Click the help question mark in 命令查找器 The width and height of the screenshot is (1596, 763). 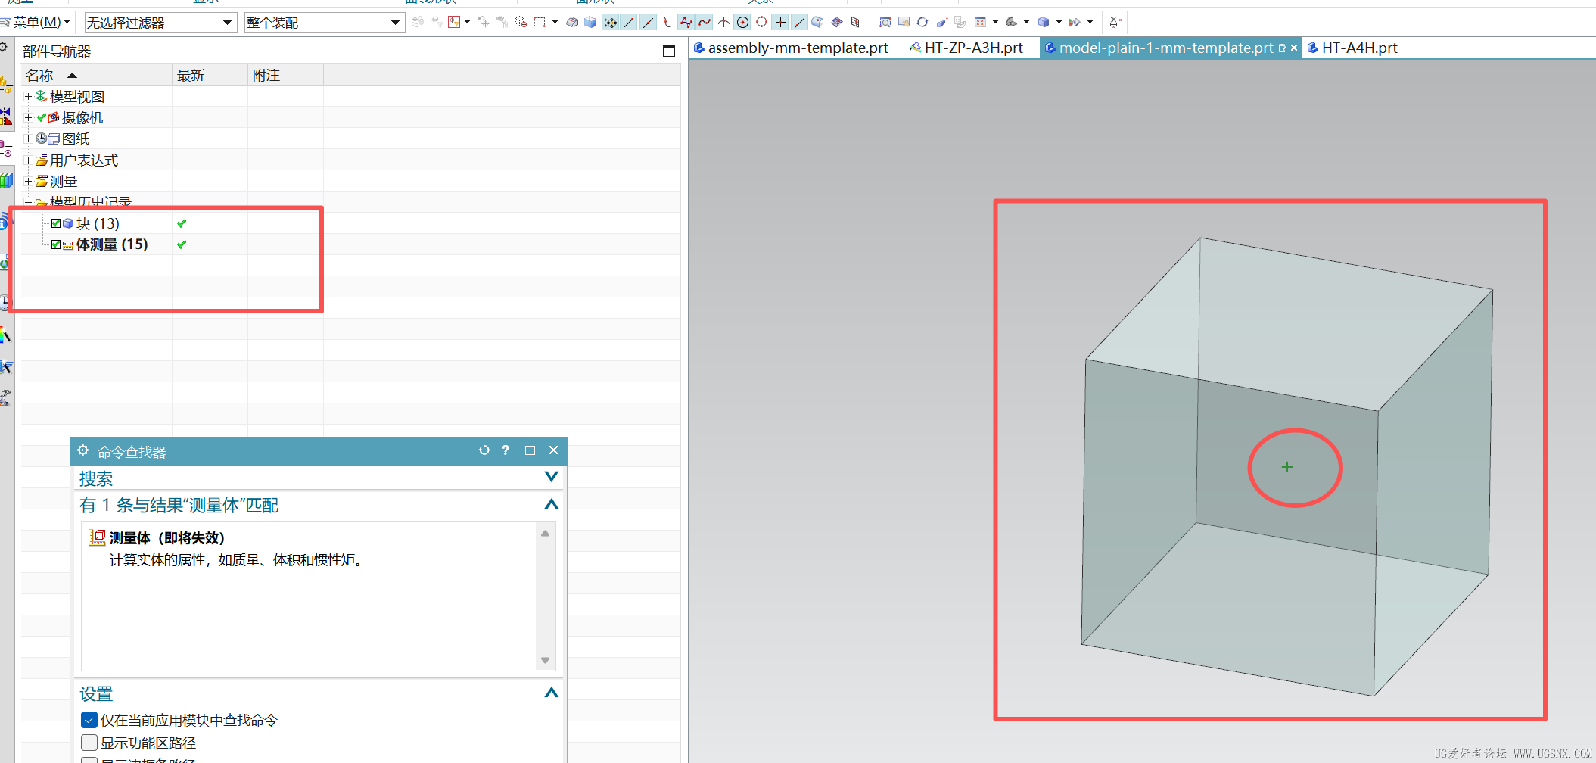click(x=506, y=450)
